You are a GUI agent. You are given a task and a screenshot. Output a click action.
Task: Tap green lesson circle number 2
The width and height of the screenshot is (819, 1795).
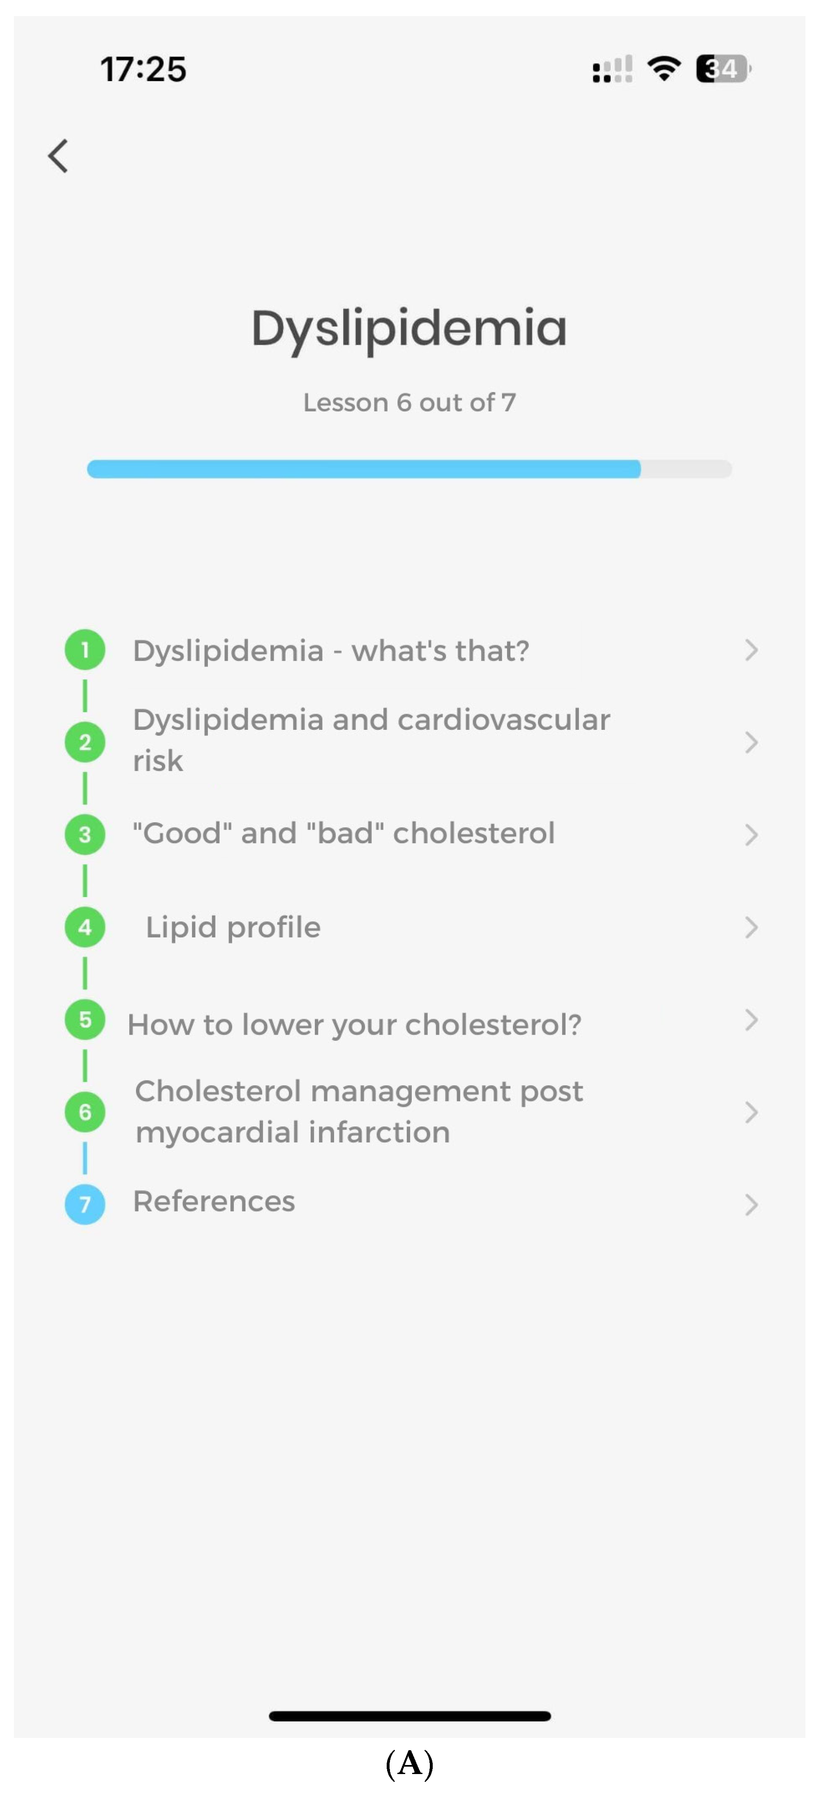pos(85,742)
